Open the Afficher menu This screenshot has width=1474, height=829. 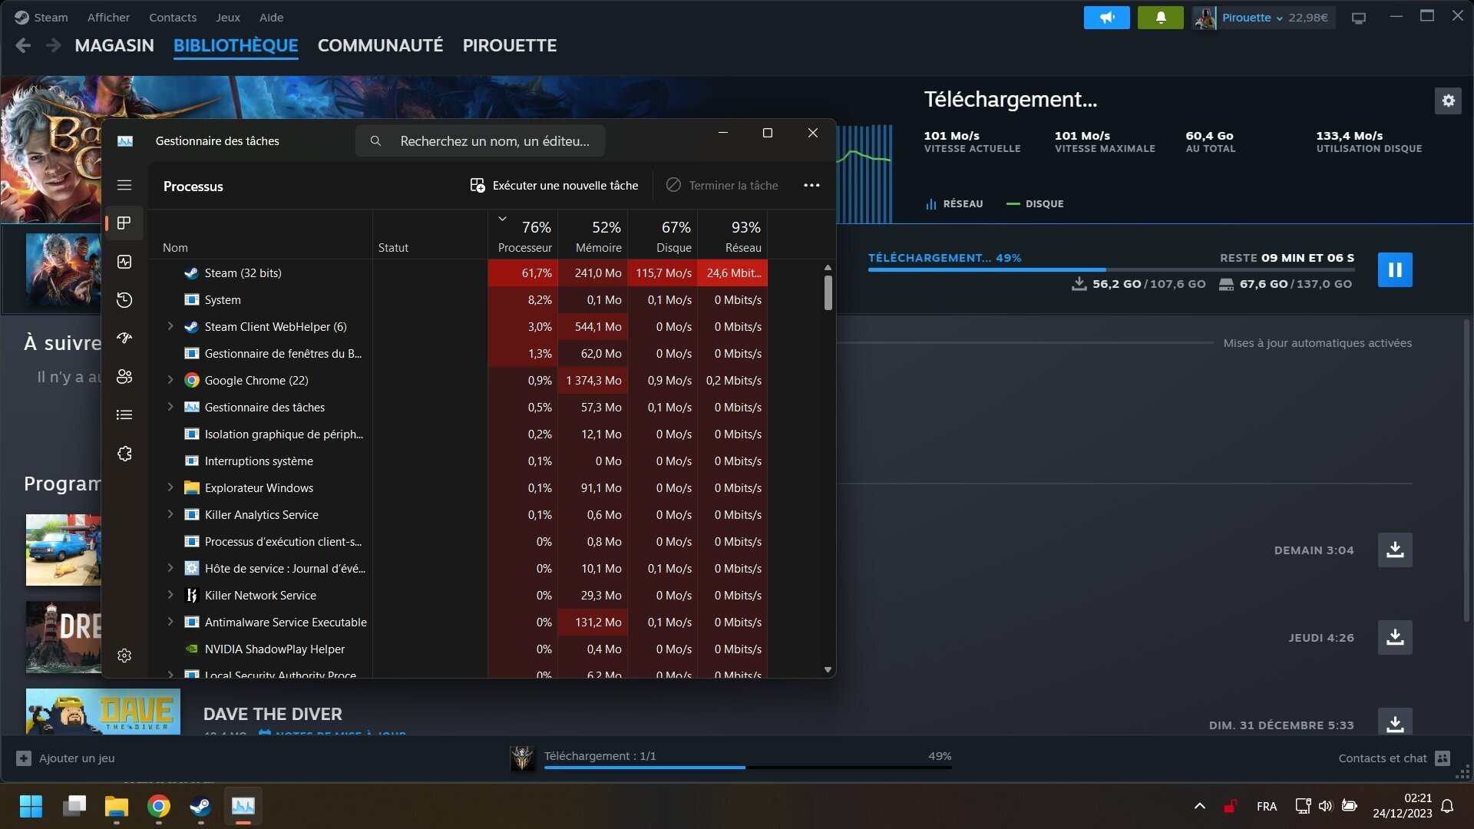point(108,18)
